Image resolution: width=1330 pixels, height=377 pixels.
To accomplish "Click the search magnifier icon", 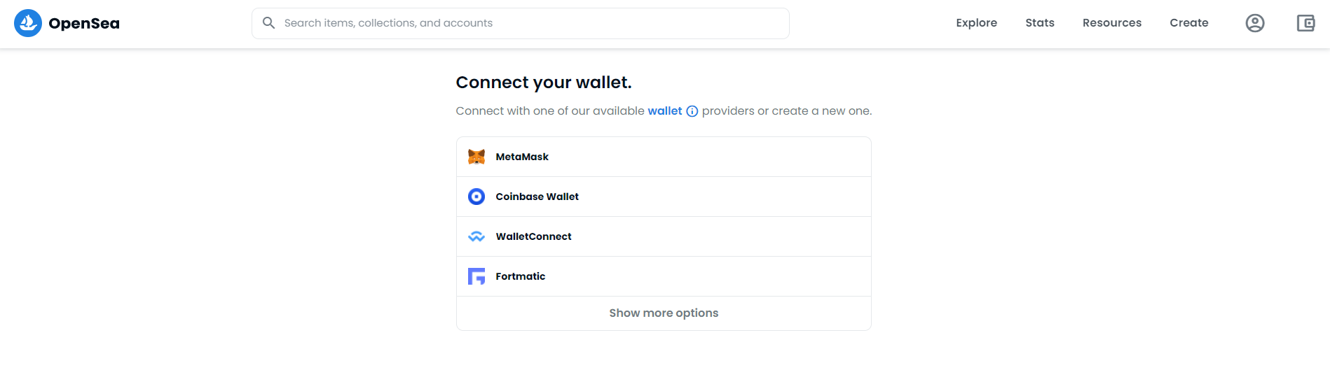I will 268,23.
